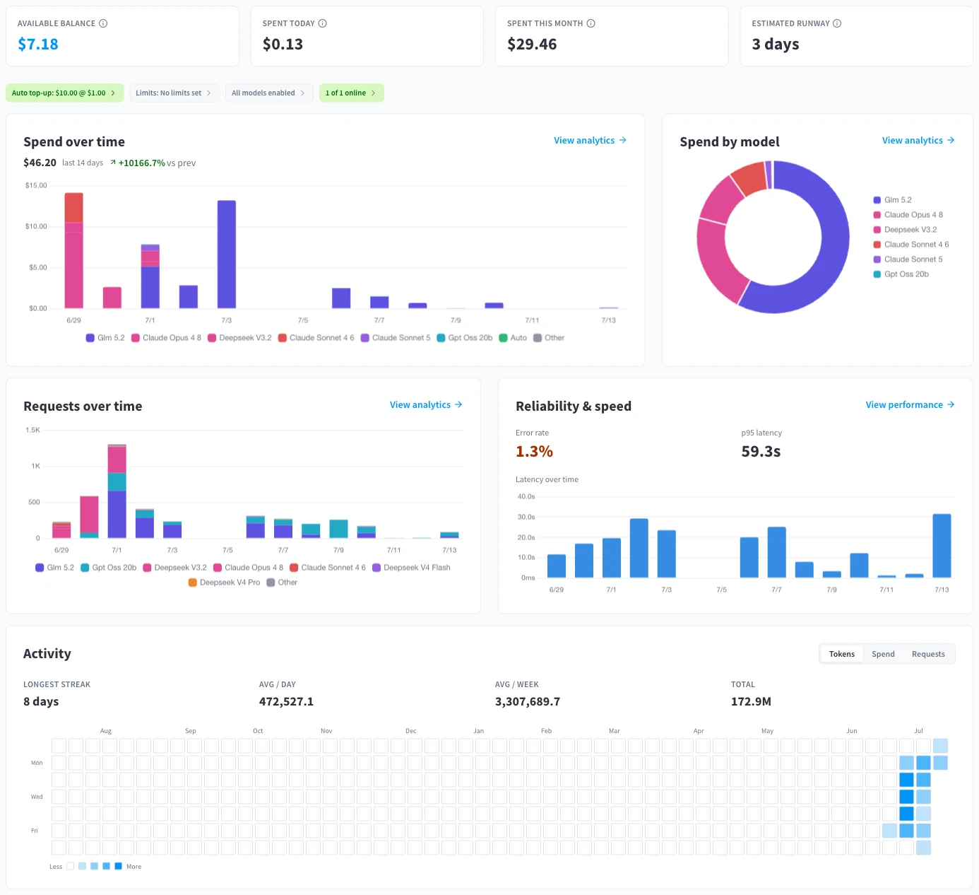Click arrow icon on Requests over time analytics

coord(458,404)
